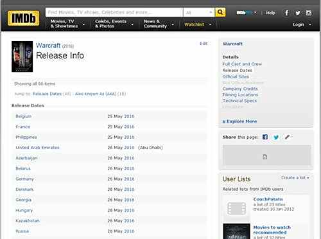Click Philippines country link
The width and height of the screenshot is (321, 239).
click(26, 137)
